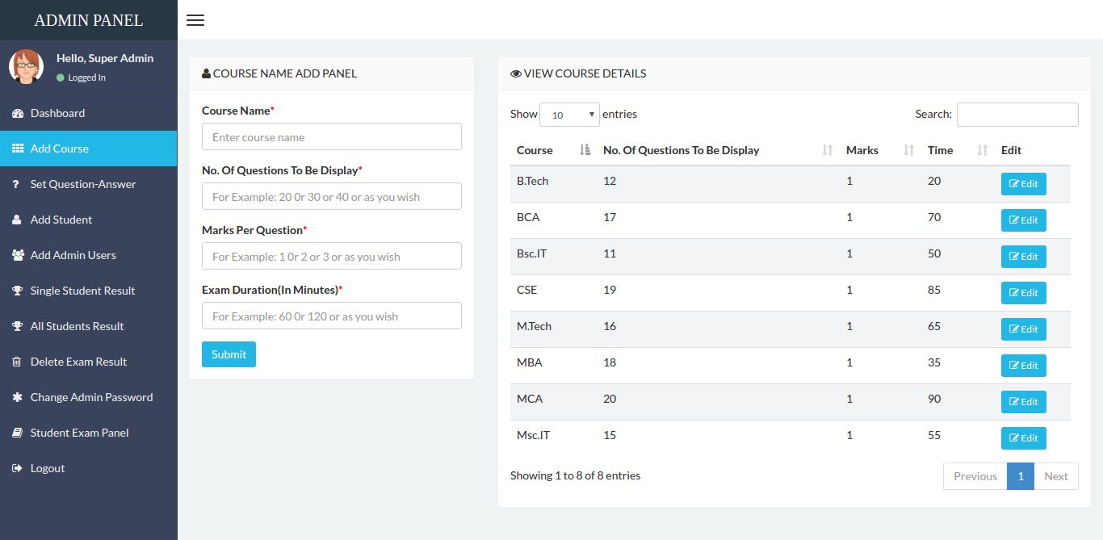
Task: Sort table by Marks column
Action: (880, 150)
